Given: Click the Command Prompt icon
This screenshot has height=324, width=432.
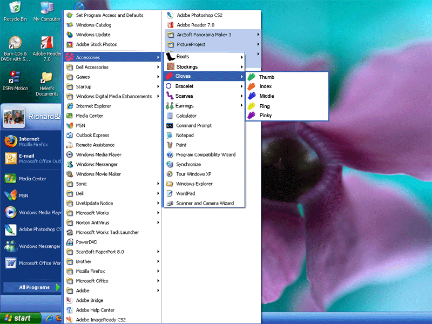Looking at the screenshot, I should [170, 126].
